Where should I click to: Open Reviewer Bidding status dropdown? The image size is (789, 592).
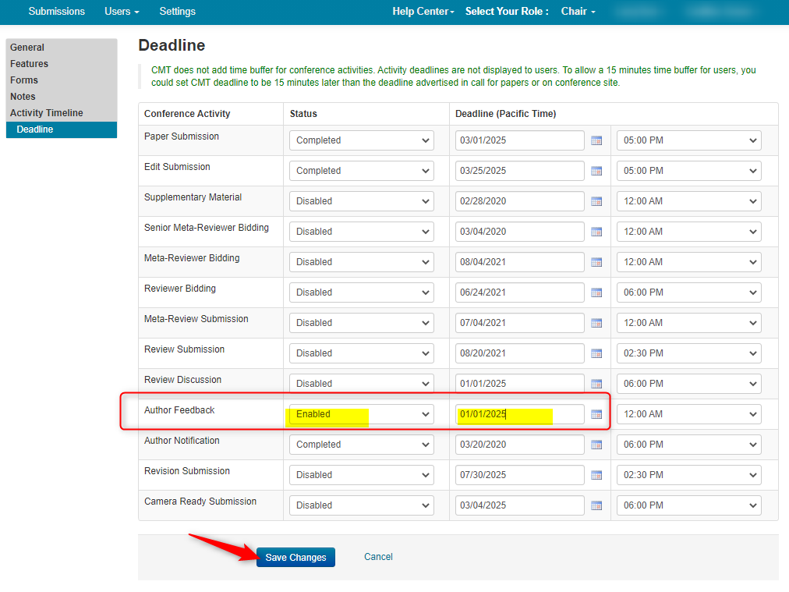(361, 292)
